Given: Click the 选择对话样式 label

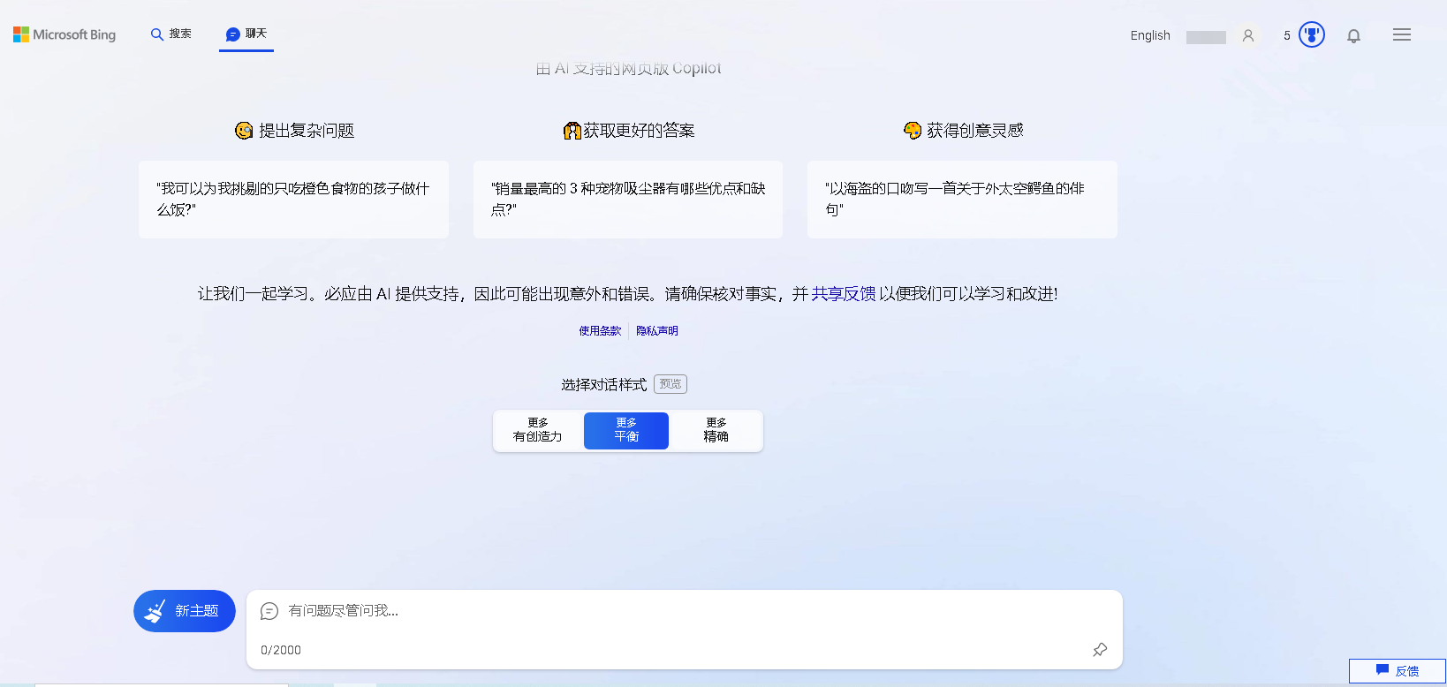Looking at the screenshot, I should pyautogui.click(x=604, y=385).
